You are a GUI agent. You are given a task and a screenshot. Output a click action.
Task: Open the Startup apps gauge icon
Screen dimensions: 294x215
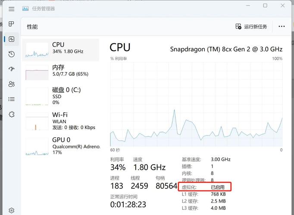pyautogui.click(x=12, y=69)
